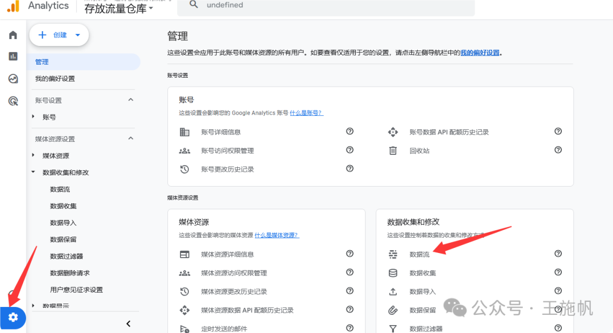Image resolution: width=613 pixels, height=333 pixels.
Task: Click the 数据导入 upload icon
Action: click(x=393, y=292)
